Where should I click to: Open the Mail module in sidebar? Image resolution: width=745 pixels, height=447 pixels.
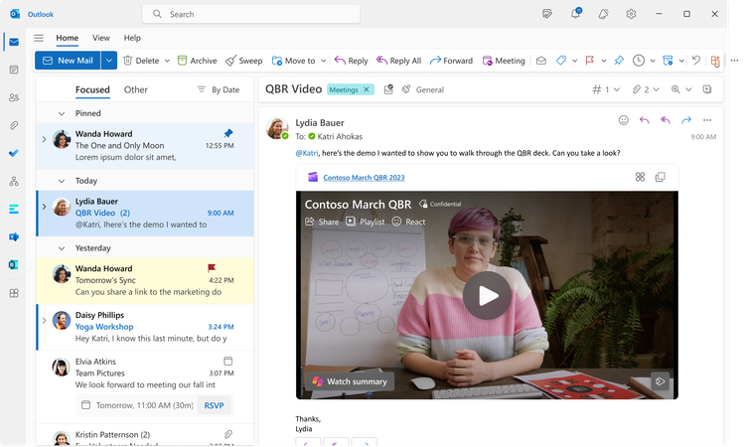14,42
